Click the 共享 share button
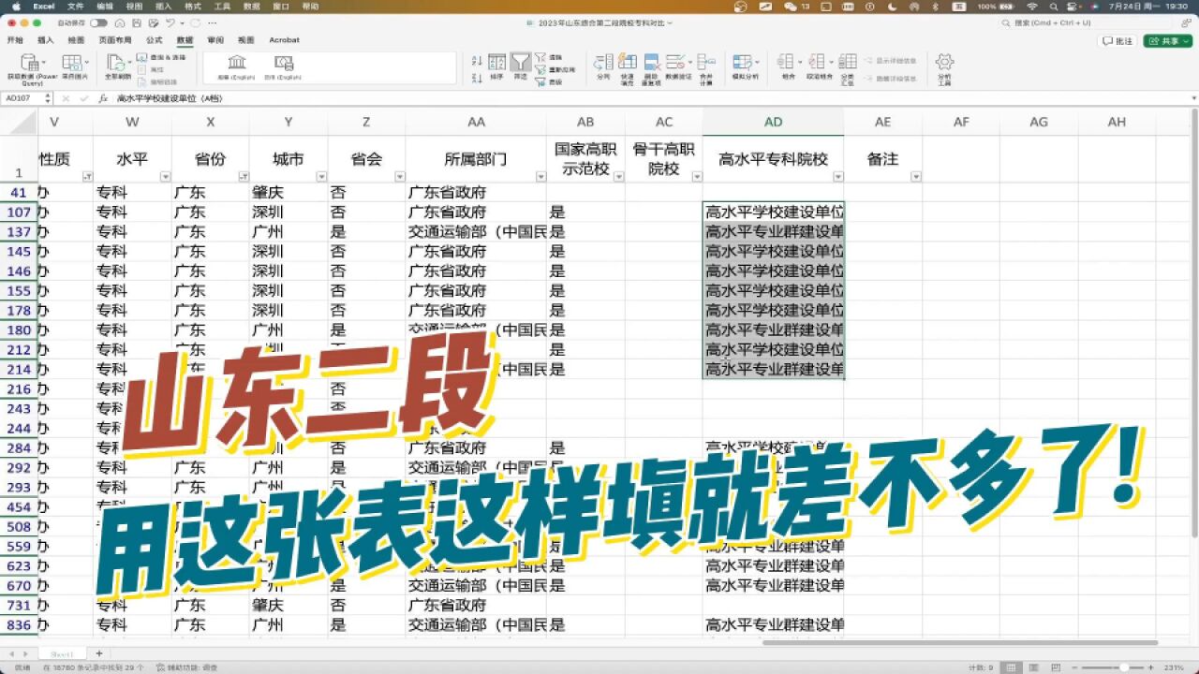 click(x=1167, y=40)
